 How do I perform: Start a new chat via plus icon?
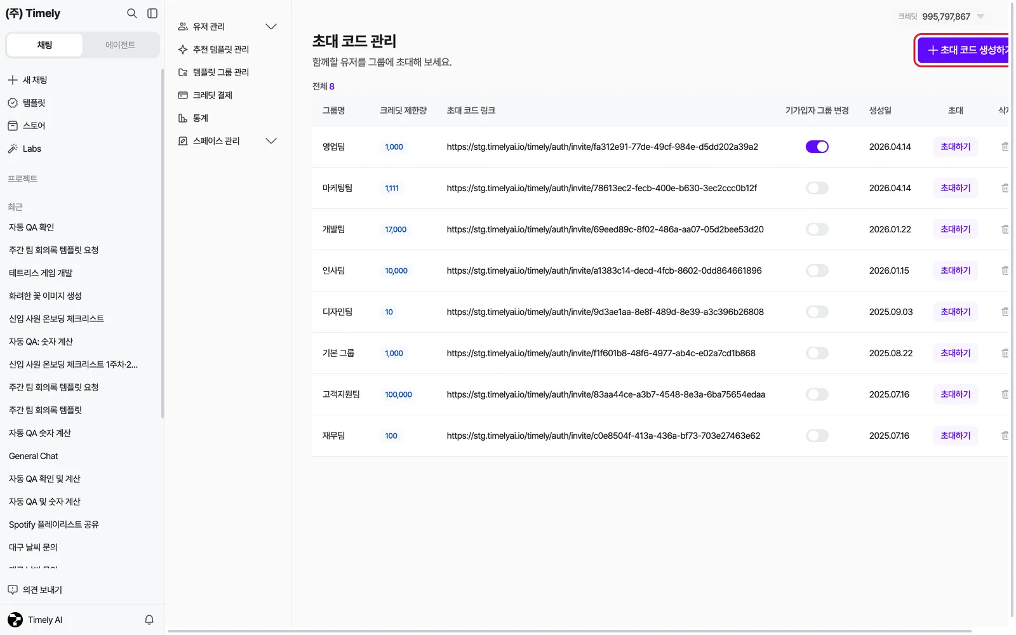(x=13, y=80)
